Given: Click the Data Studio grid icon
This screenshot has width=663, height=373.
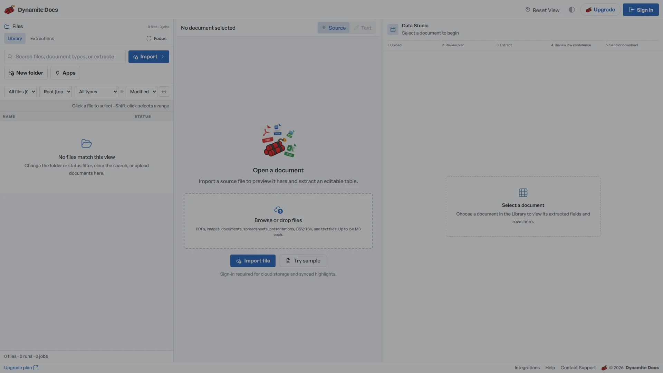Looking at the screenshot, I should tap(393, 29).
